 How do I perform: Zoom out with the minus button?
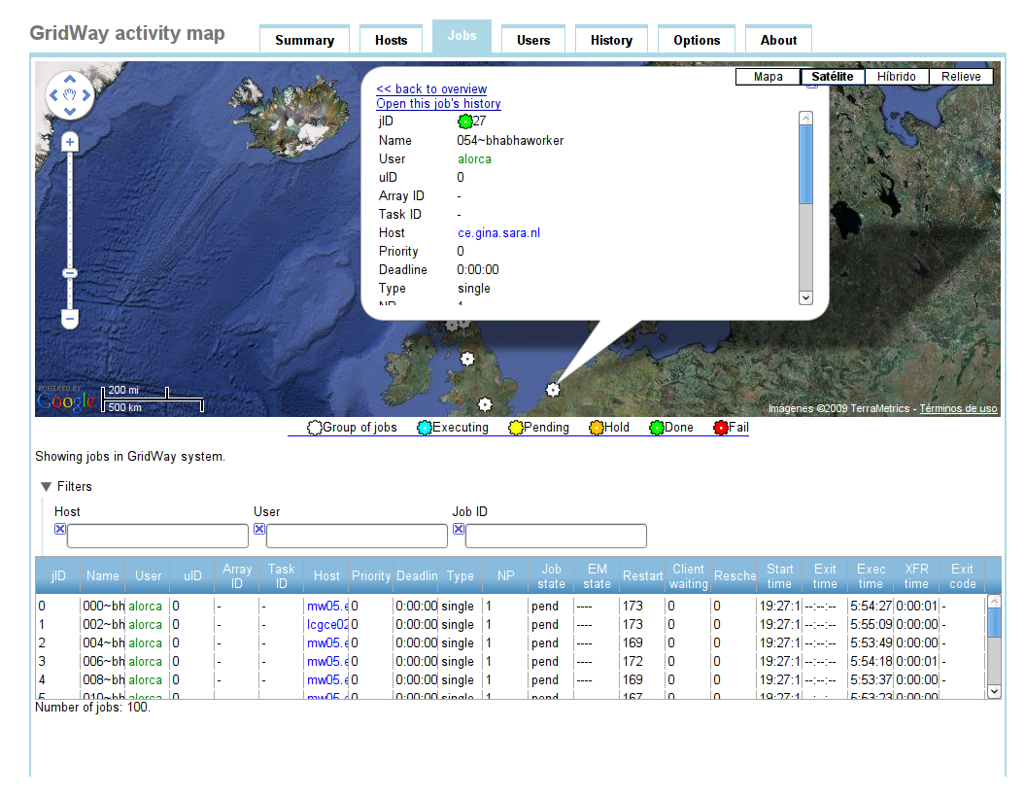click(x=70, y=319)
